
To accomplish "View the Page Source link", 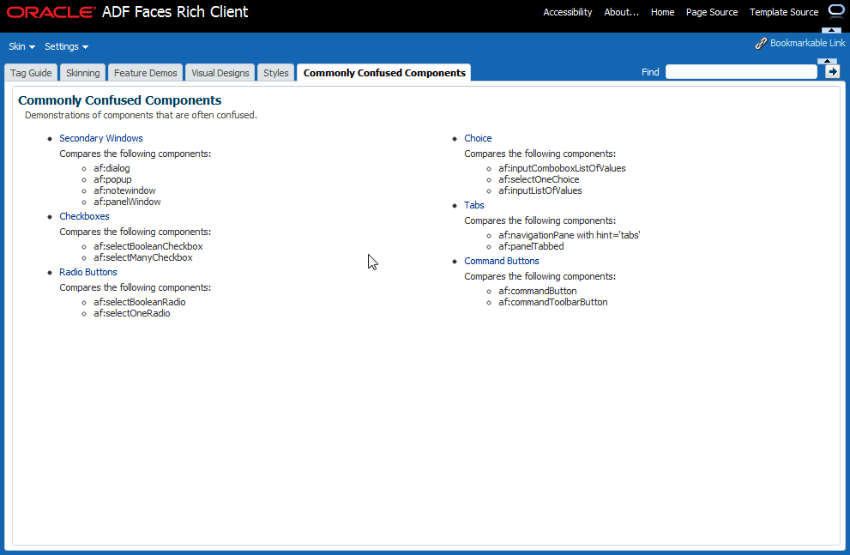I will (x=712, y=12).
